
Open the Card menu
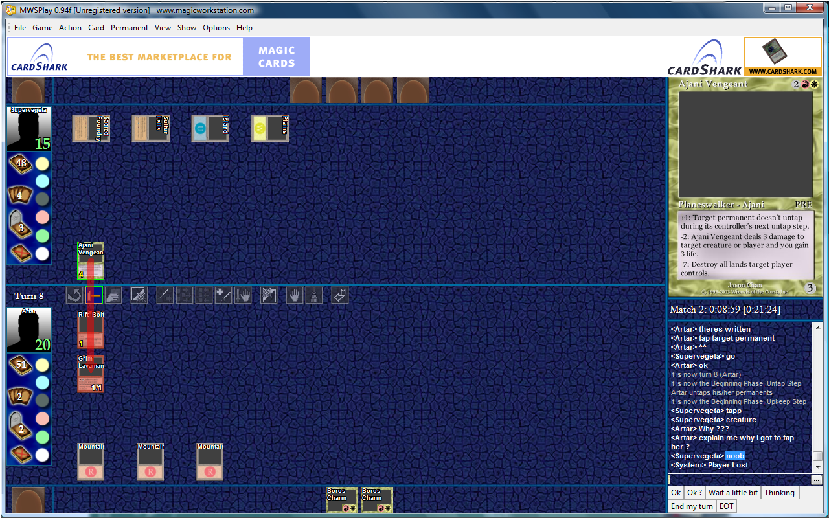click(97, 28)
